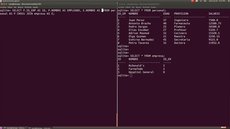Click the 'Esmirna Bermudez' name
The width and height of the screenshot is (230, 129).
point(141,40)
